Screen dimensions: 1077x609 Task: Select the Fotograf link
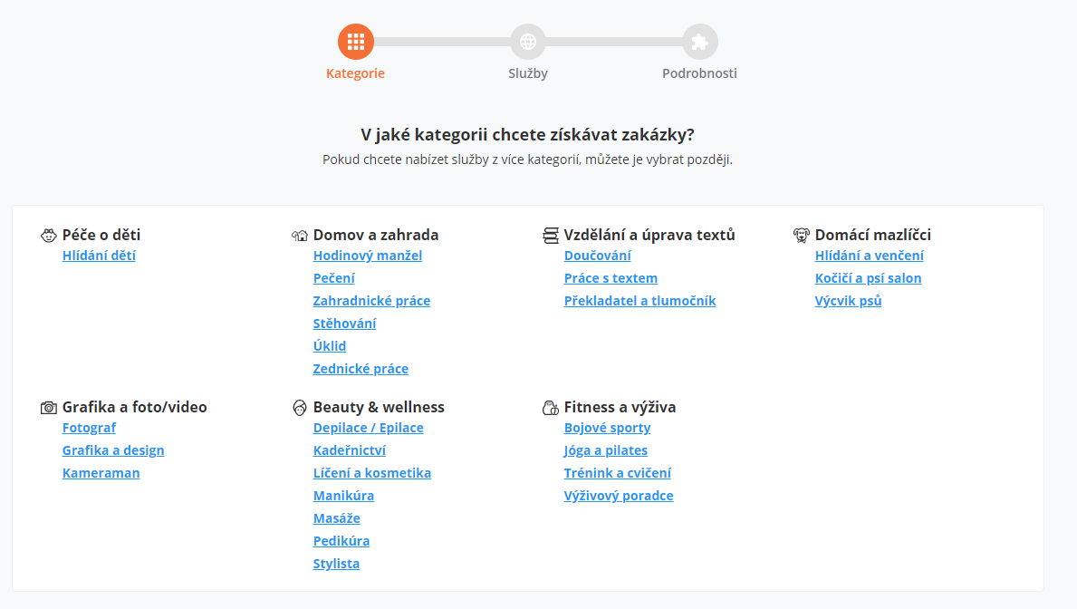tap(89, 428)
